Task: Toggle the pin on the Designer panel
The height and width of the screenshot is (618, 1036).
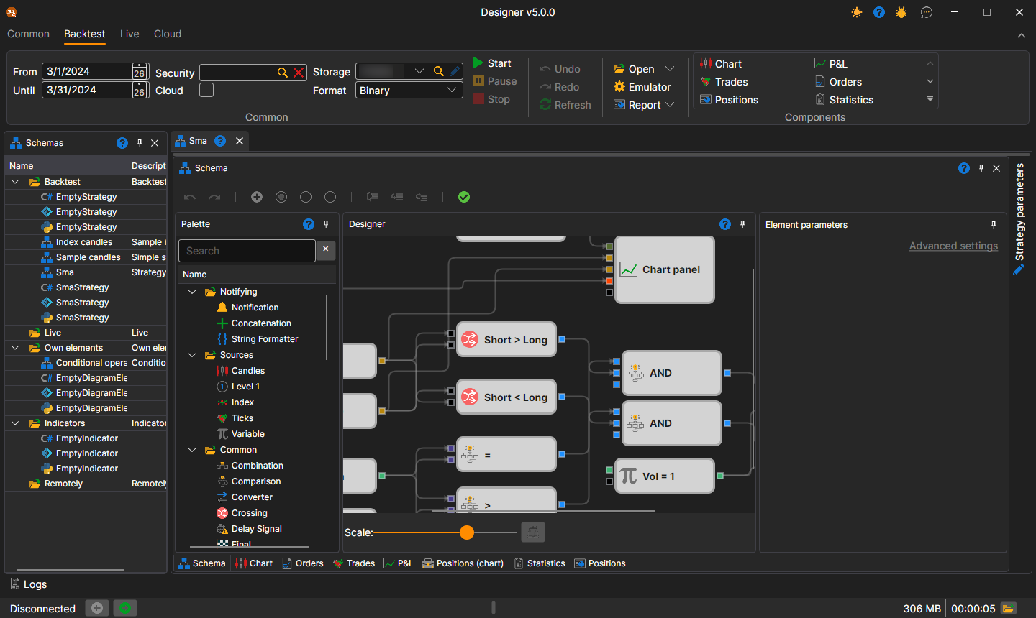Action: point(742,224)
